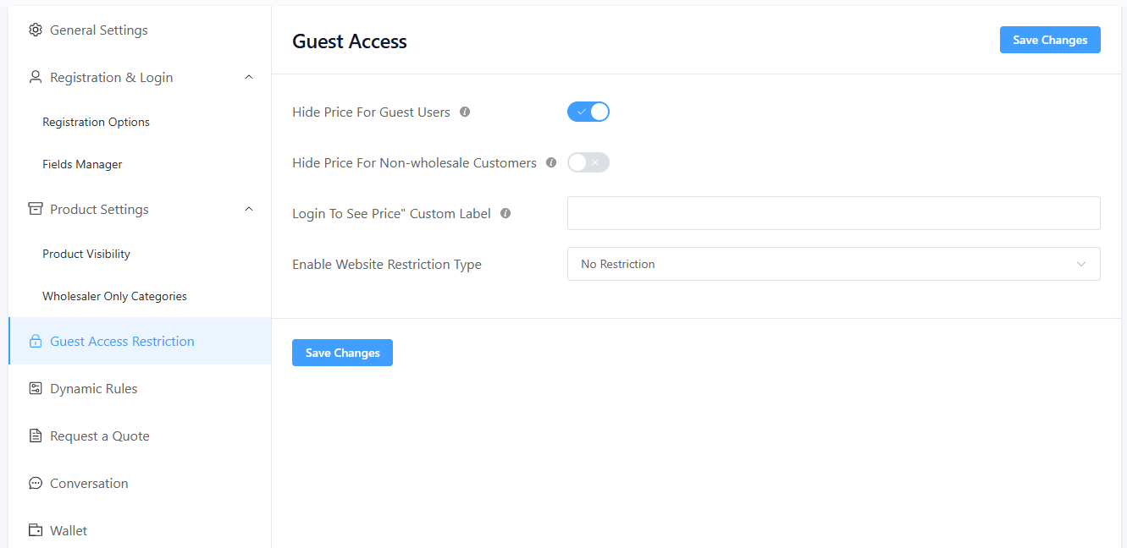1127x548 pixels.
Task: Click the Conversation chat bubble icon
Action: [36, 484]
